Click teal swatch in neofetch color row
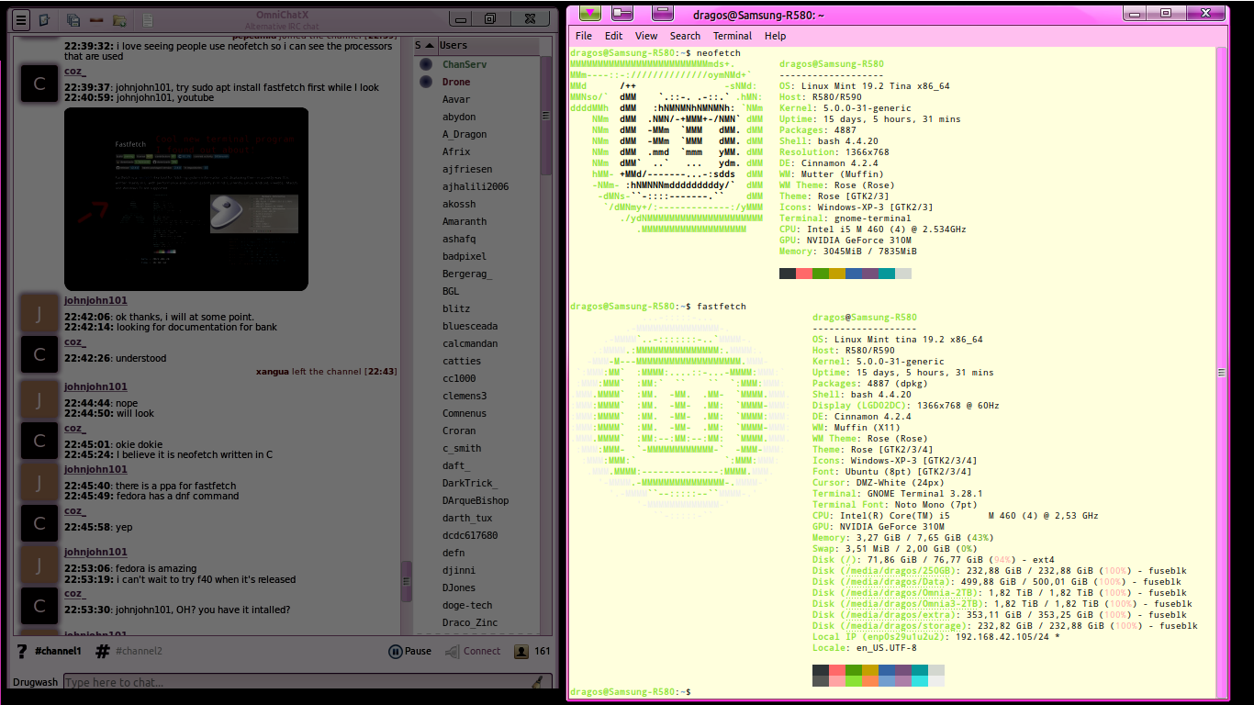This screenshot has width=1254, height=705. point(887,274)
